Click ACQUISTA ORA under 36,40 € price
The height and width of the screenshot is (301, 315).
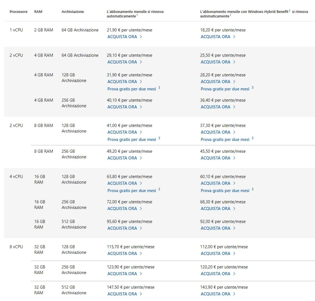click(215, 107)
